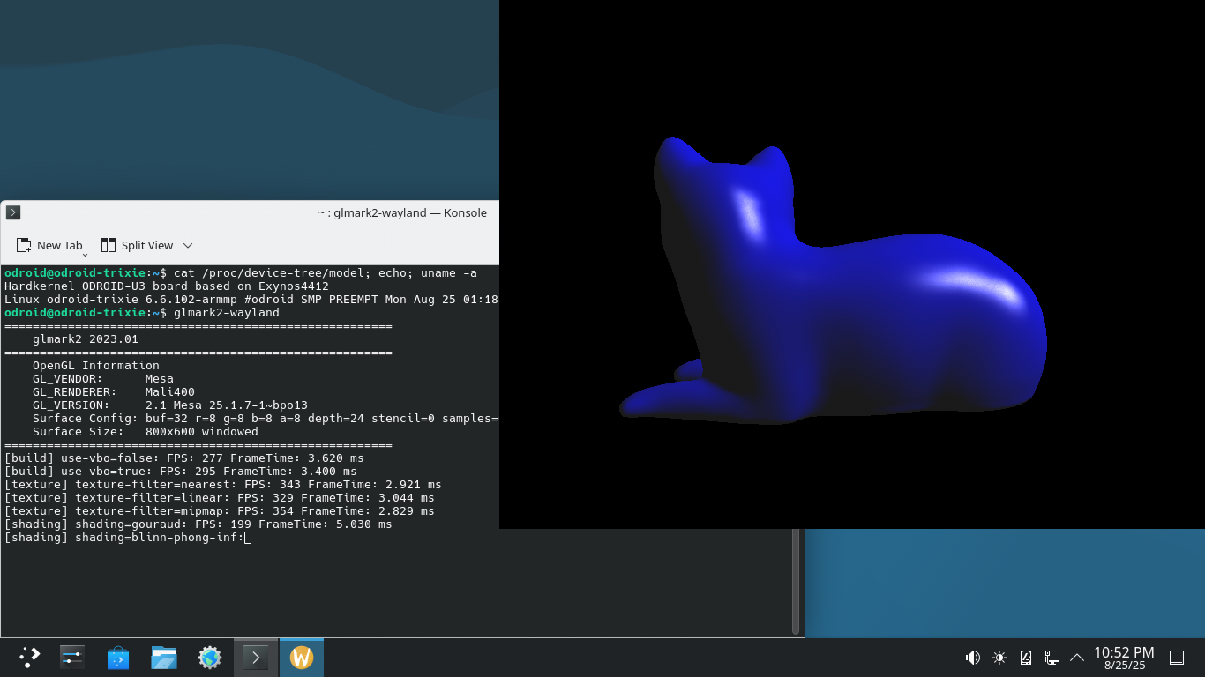
Task: Switch to the glmark2 Wayland window
Action: tap(302, 658)
